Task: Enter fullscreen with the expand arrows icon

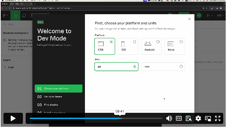Action: 218,118
